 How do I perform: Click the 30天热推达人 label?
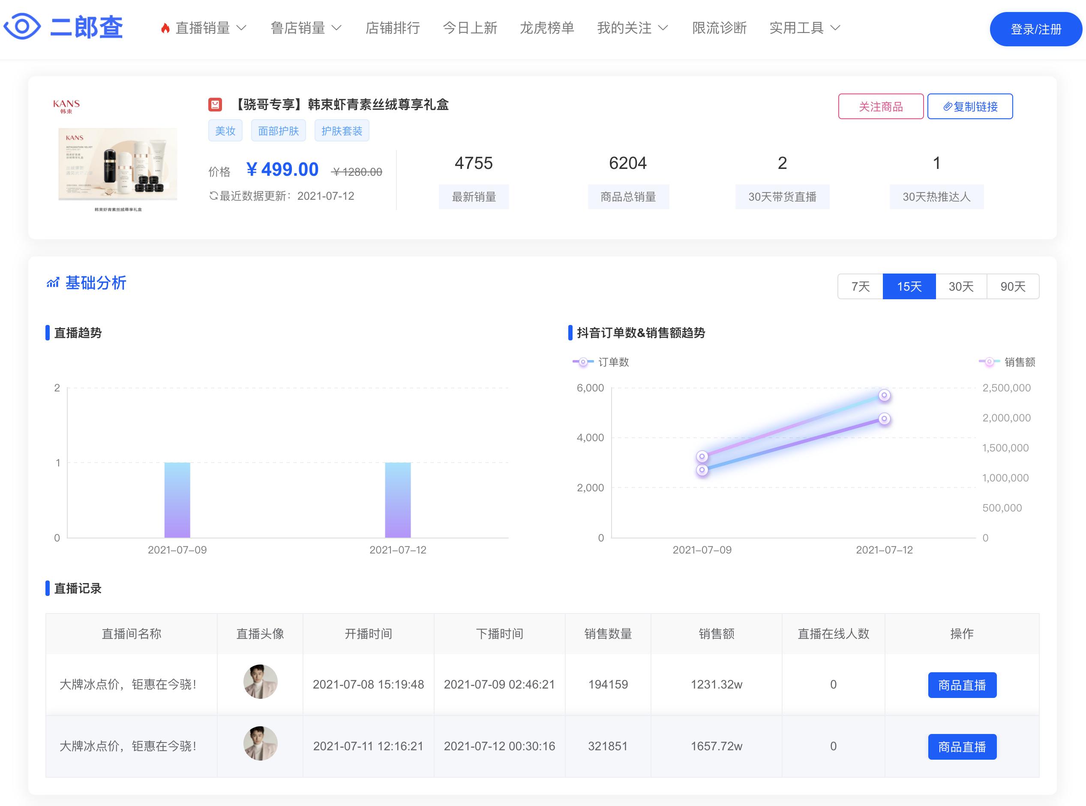pos(936,197)
